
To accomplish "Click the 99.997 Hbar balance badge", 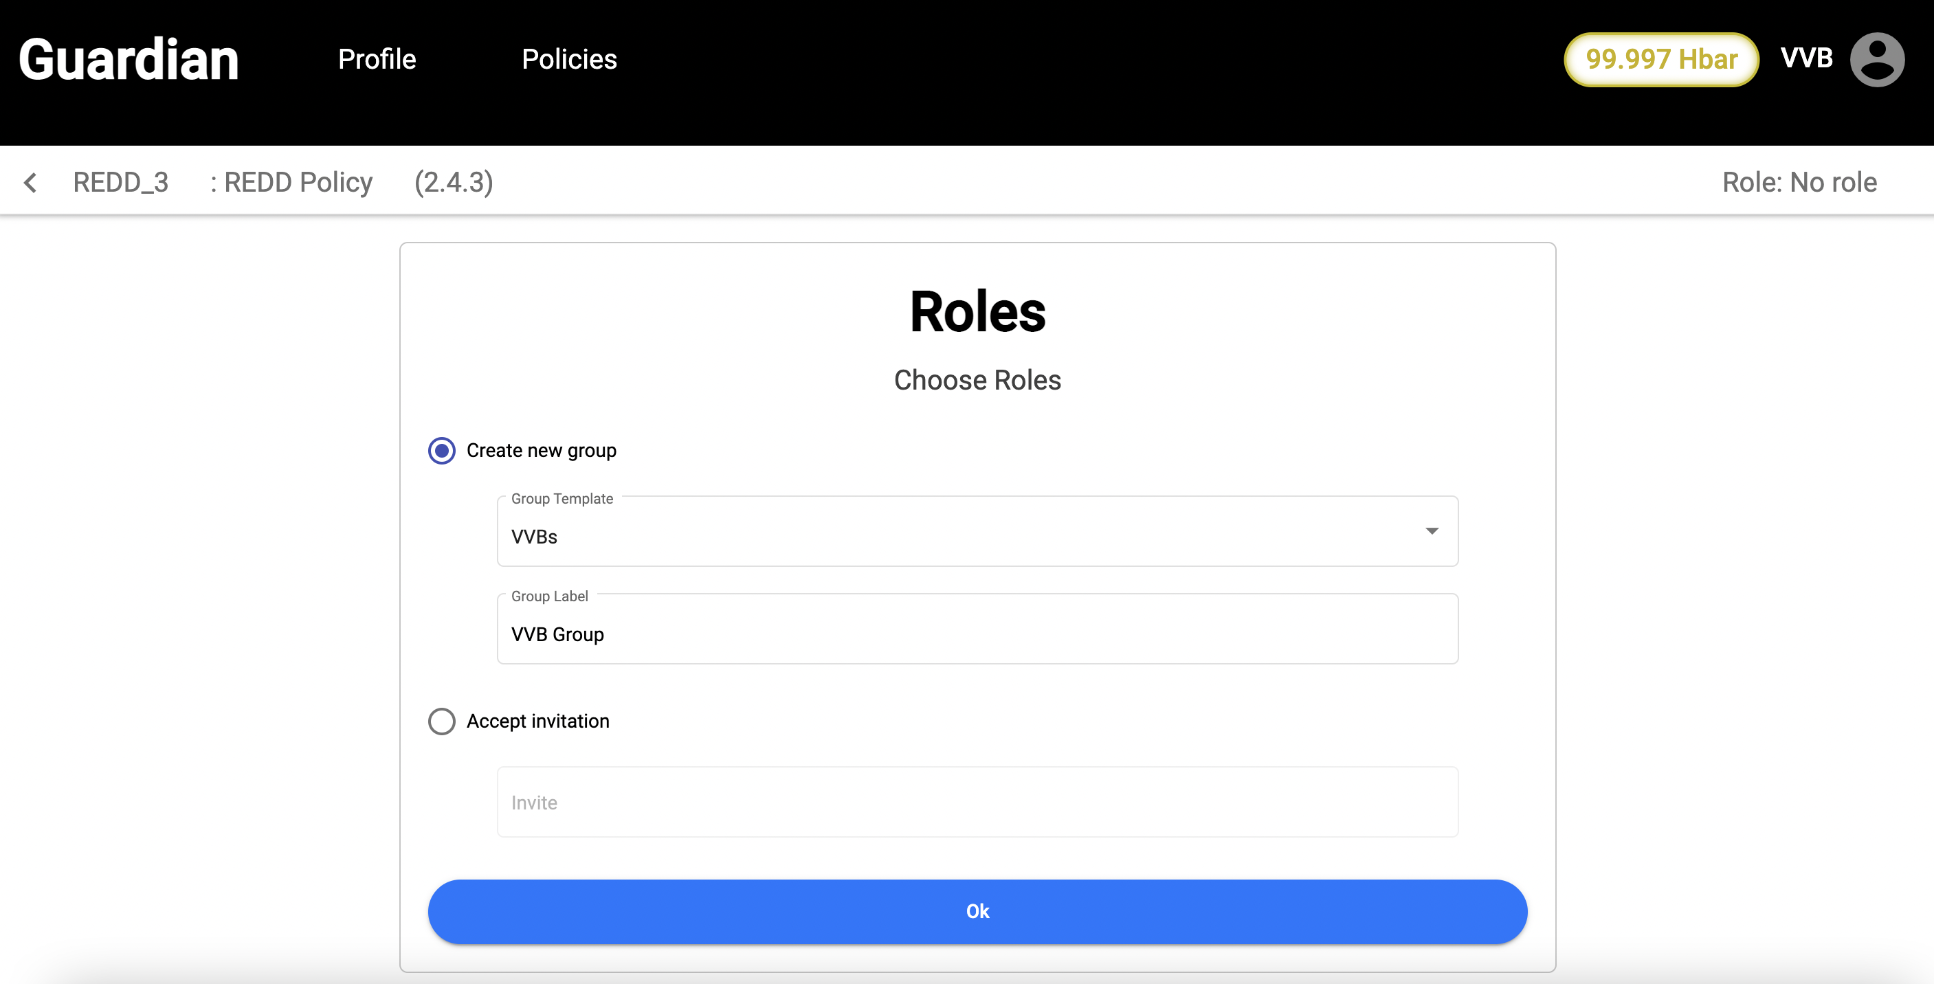I will [1660, 59].
